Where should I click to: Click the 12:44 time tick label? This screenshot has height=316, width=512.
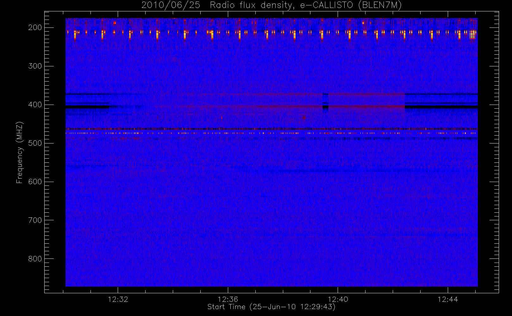(x=448, y=299)
